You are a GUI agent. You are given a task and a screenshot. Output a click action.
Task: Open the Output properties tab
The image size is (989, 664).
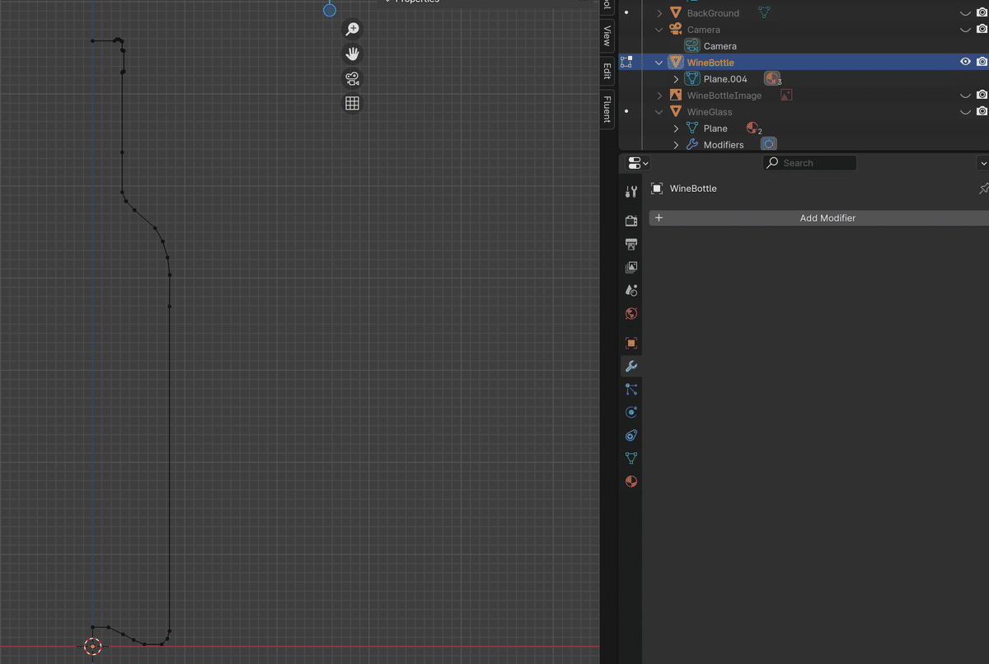click(631, 244)
